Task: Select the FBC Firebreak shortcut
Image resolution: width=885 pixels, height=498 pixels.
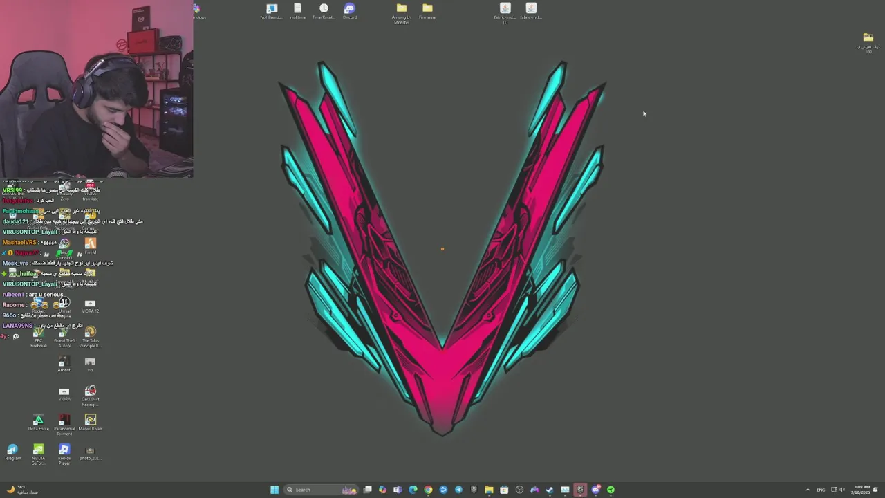Action: (x=39, y=339)
